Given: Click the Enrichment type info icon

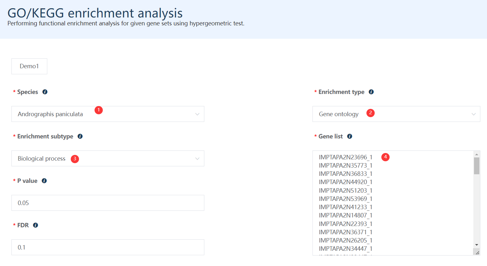Looking at the screenshot, I should pos(371,92).
